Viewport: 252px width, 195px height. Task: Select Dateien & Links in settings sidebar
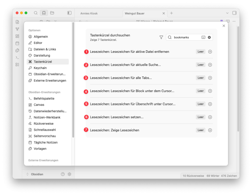coord(45,49)
